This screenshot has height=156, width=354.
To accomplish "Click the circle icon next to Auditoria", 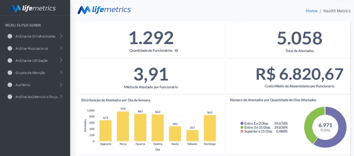I will click(10, 85).
